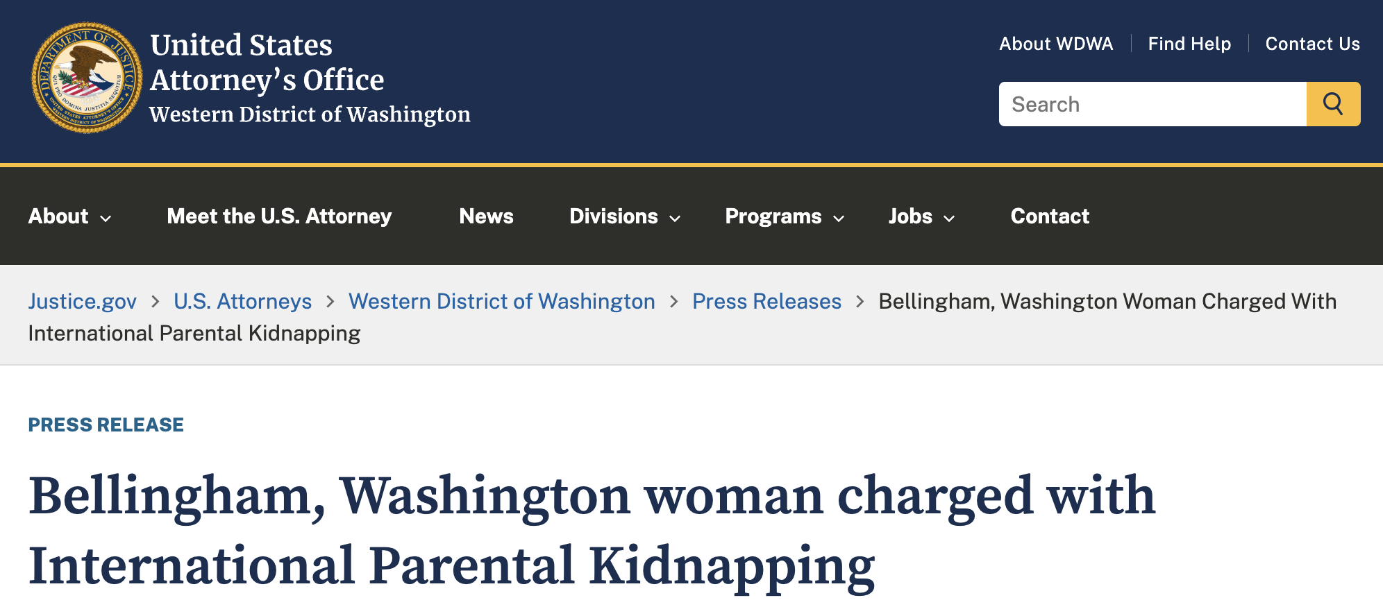Navigate to Justice.gov breadcrumb link
1383x616 pixels.
coord(83,301)
